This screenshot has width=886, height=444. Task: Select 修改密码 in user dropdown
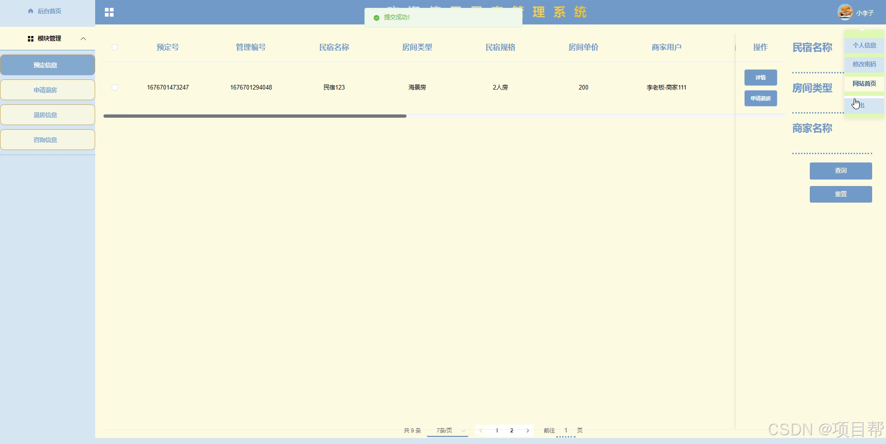point(864,64)
